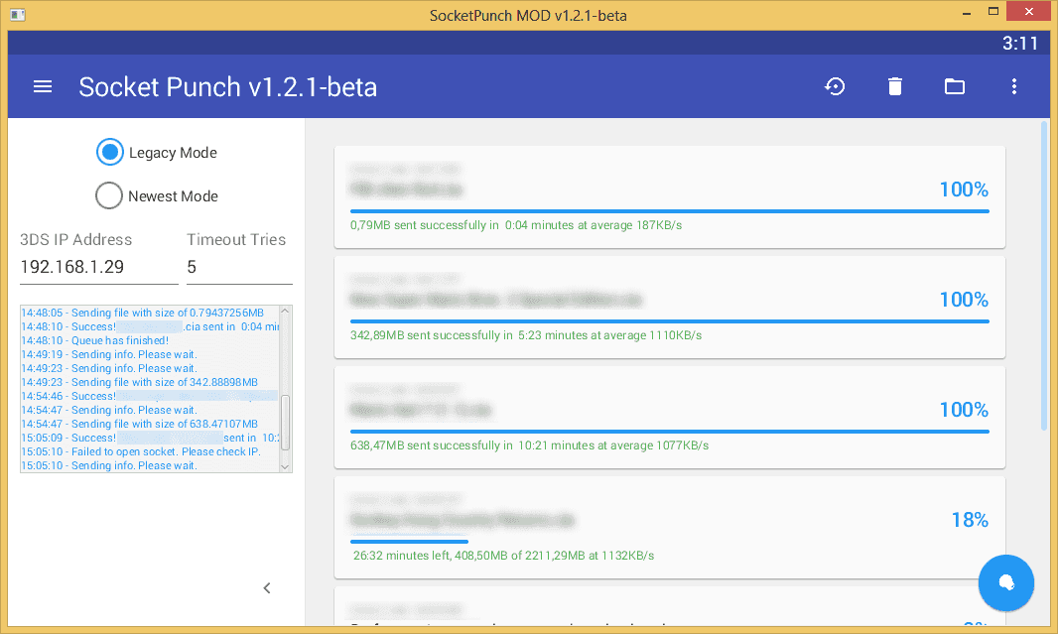The width and height of the screenshot is (1058, 634).
Task: Open the three-dot overflow menu
Action: 1013,86
